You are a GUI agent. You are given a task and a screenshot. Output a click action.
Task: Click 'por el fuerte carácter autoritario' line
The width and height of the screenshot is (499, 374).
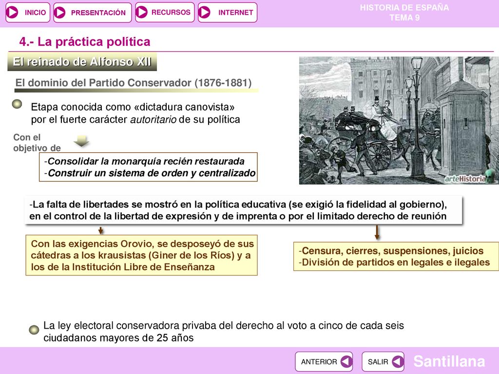point(135,120)
